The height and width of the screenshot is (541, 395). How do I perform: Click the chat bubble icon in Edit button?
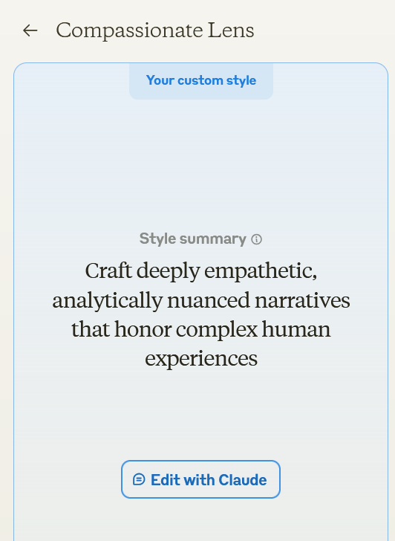[x=139, y=479]
